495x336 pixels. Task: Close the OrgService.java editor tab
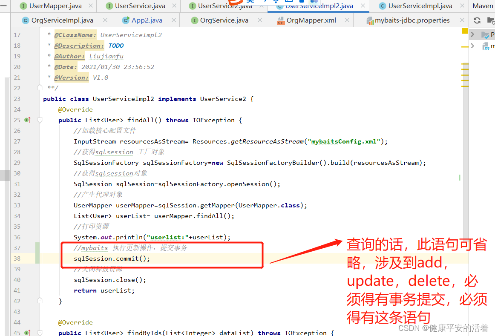pyautogui.click(x=259, y=20)
